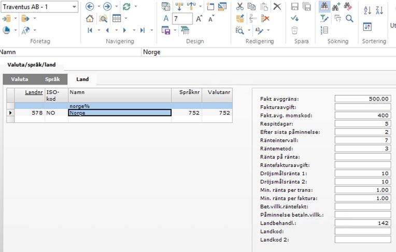Click the globe language icon
396x252 pixels.
click(x=25, y=30)
